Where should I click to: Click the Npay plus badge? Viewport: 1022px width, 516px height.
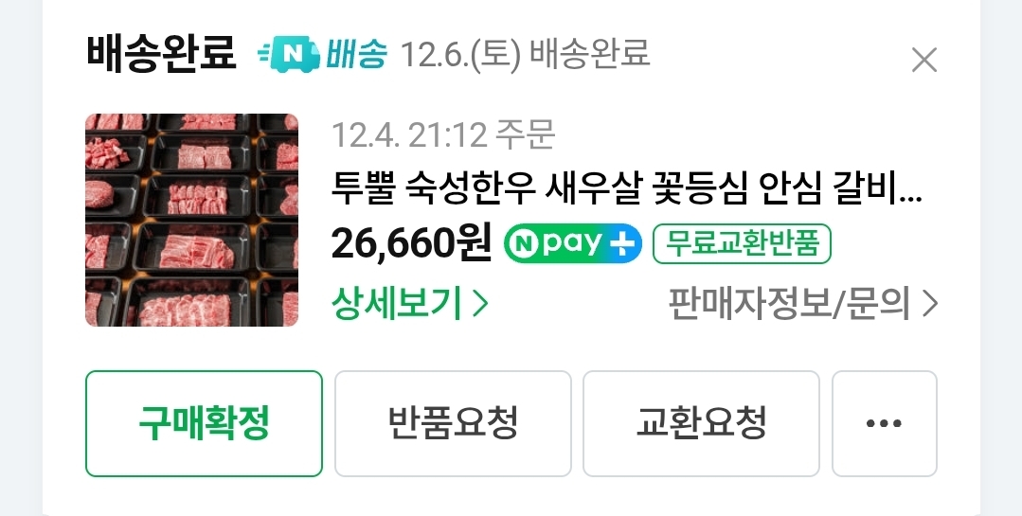click(573, 243)
